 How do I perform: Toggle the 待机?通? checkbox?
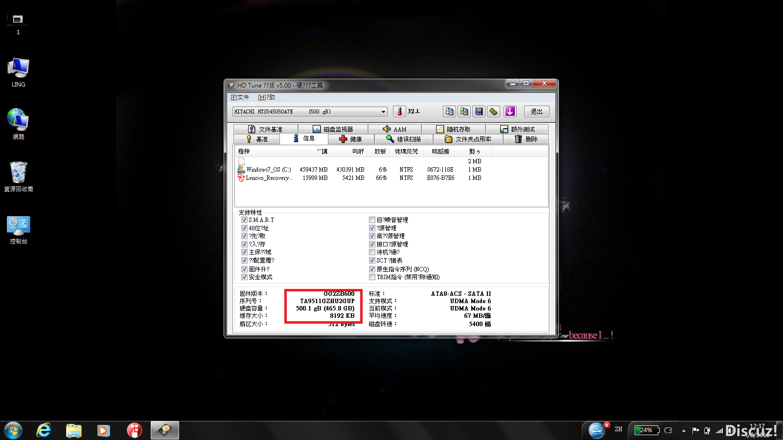point(372,252)
